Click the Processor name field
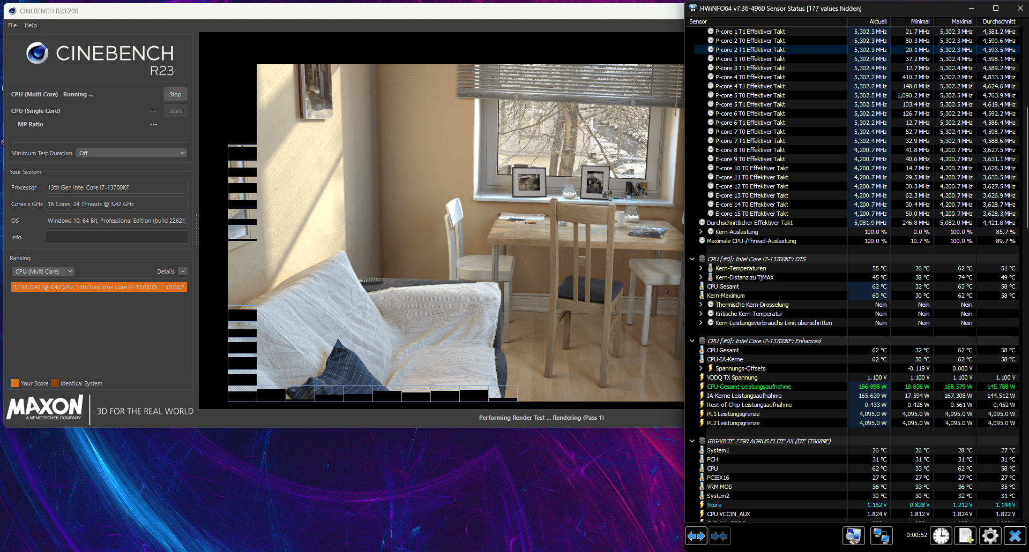 point(117,187)
